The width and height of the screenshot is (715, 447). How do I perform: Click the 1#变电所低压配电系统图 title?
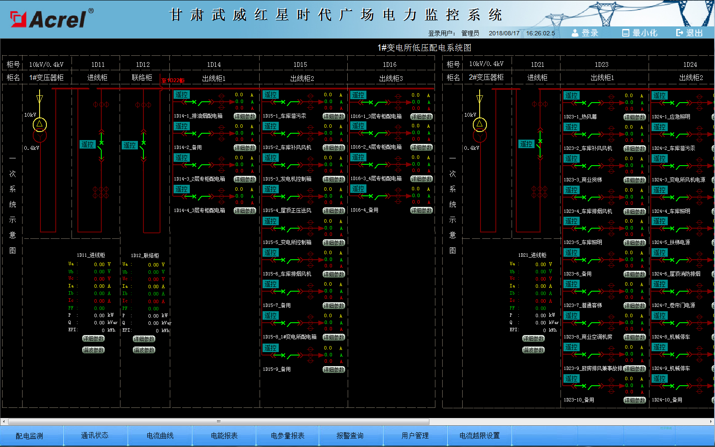[x=424, y=48]
